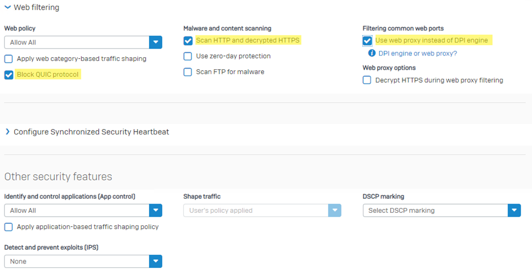This screenshot has width=532, height=270.
Task: Open the DPI engine or web proxy link
Action: [417, 53]
